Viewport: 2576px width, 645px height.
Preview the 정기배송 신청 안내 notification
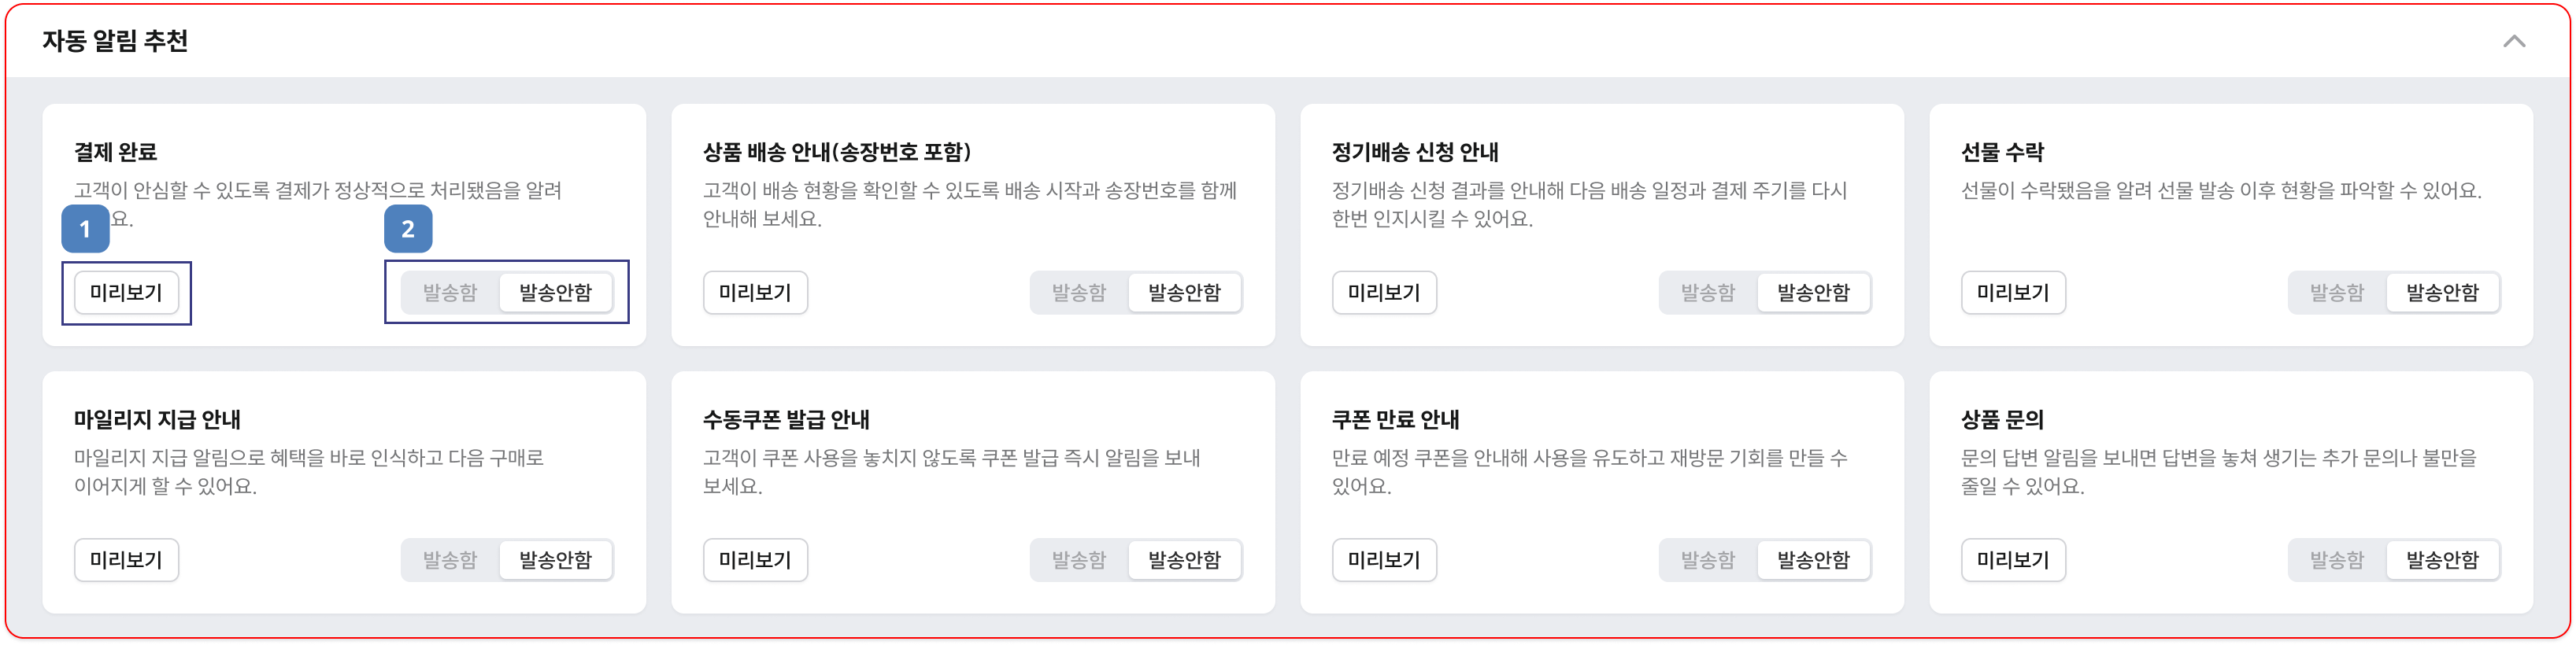tap(1384, 293)
